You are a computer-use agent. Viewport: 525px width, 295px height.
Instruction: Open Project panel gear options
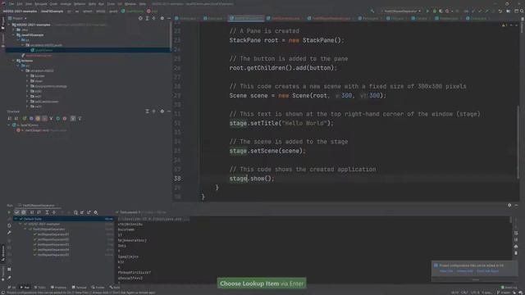(x=162, y=18)
